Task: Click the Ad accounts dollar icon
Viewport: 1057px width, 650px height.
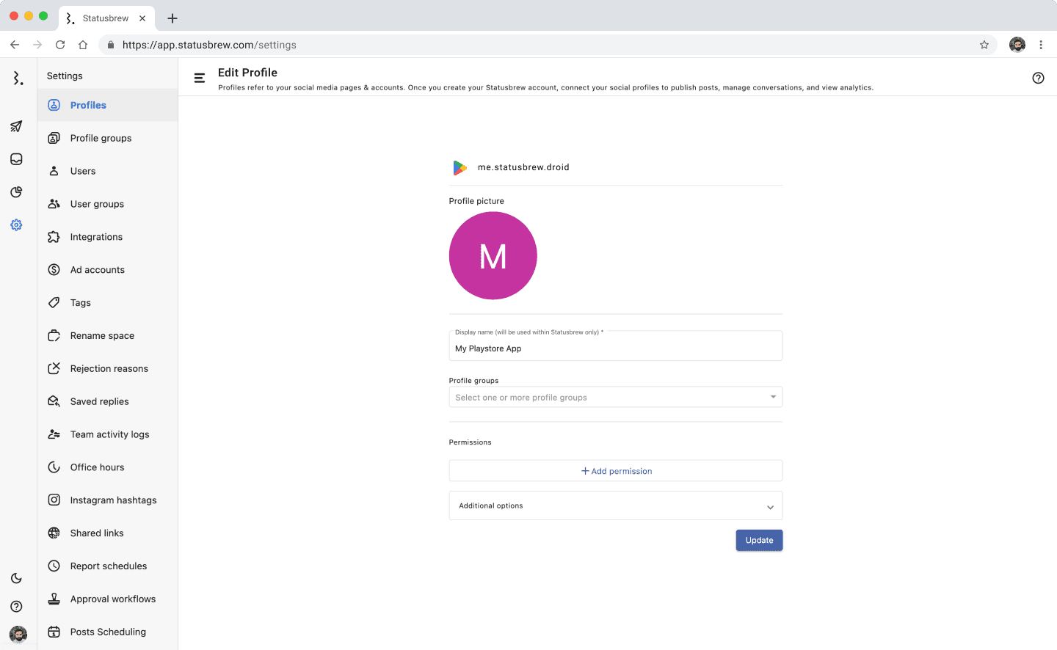Action: point(54,270)
